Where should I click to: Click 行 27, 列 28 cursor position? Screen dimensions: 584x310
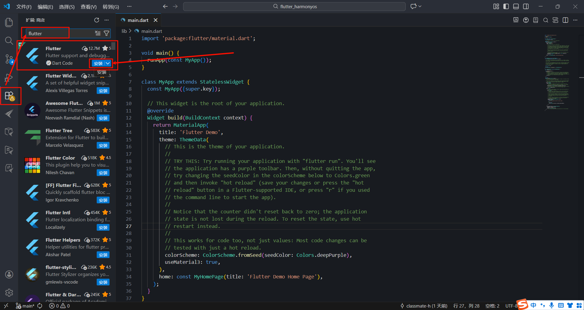point(466,306)
